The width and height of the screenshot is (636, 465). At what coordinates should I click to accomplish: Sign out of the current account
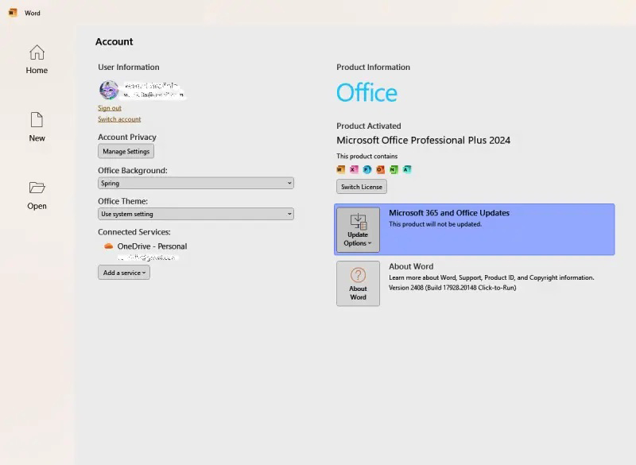(x=110, y=108)
